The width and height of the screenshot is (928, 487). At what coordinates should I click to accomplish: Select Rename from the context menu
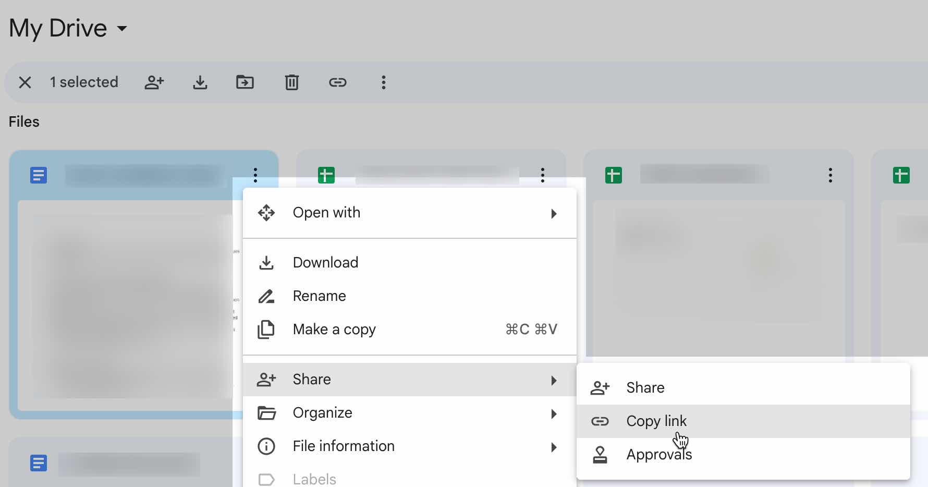coord(319,296)
